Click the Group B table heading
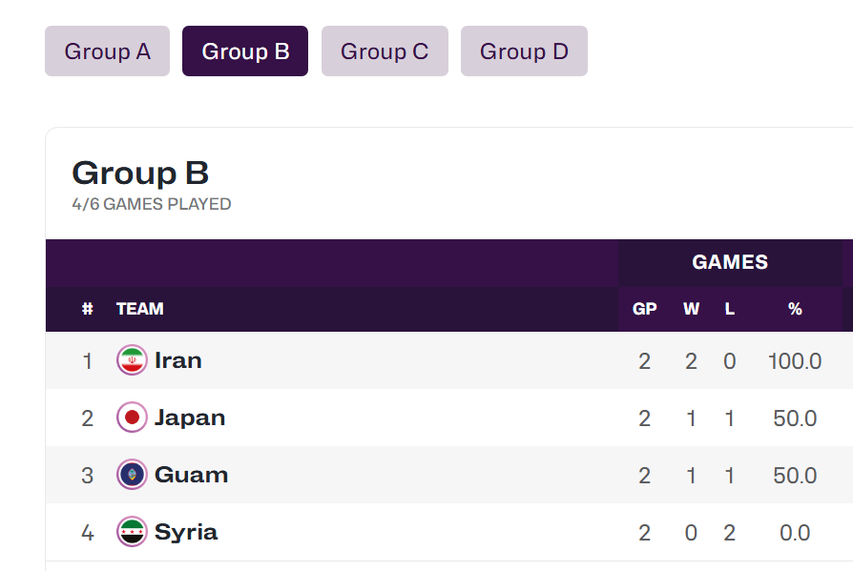The height and width of the screenshot is (571, 853). tap(140, 173)
